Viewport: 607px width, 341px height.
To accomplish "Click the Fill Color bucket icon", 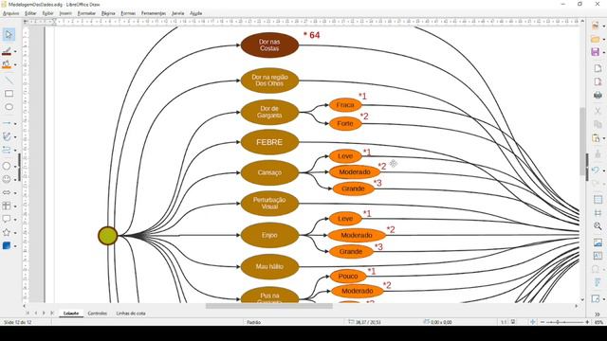I will click(7, 64).
